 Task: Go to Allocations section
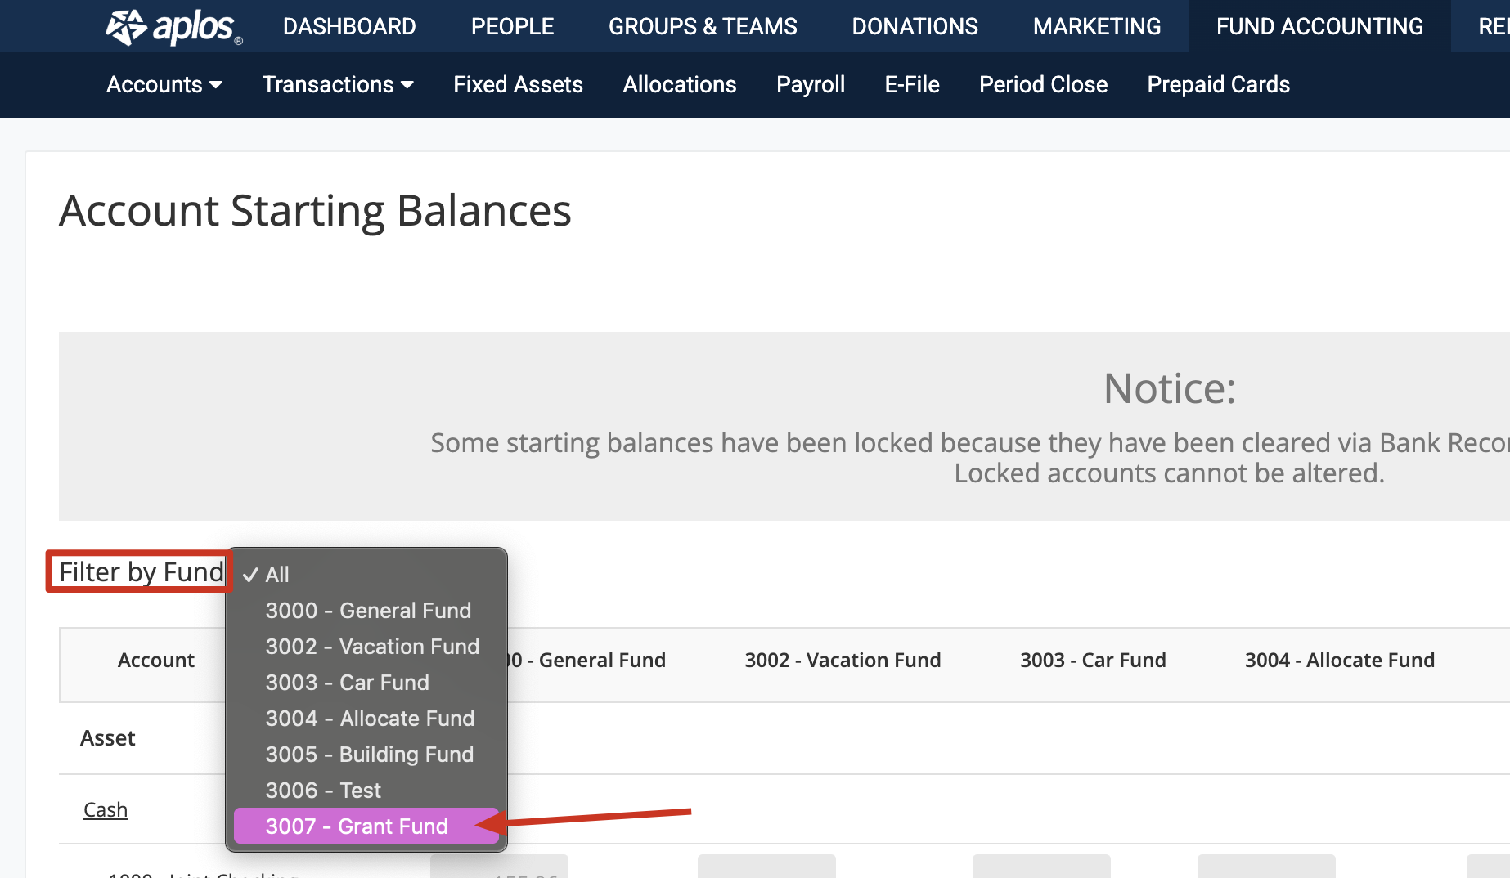(679, 84)
